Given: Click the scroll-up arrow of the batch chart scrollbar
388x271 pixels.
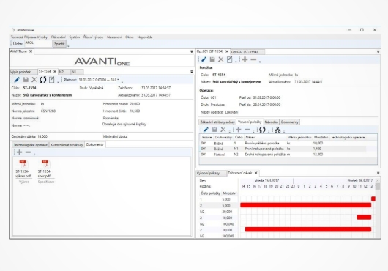Looking at the screenshot, I should [x=377, y=181].
